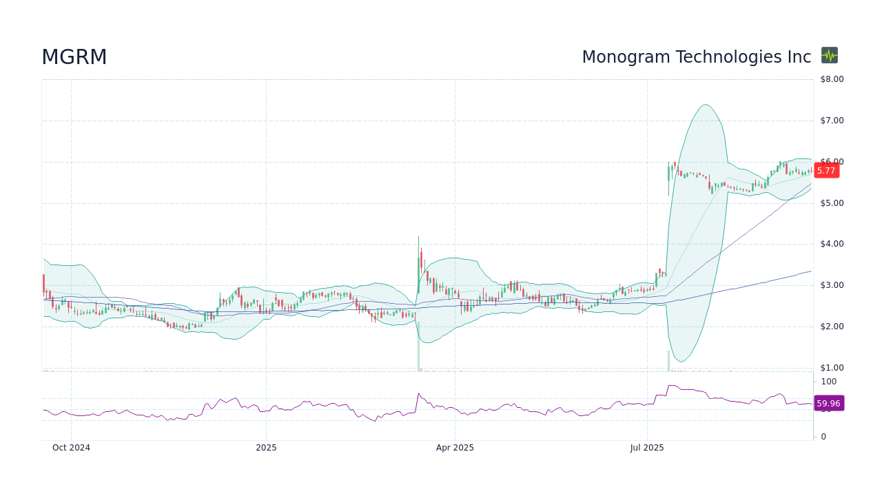Open Monogram Technologies Inc company page
The width and height of the screenshot is (882, 496).
click(x=697, y=57)
